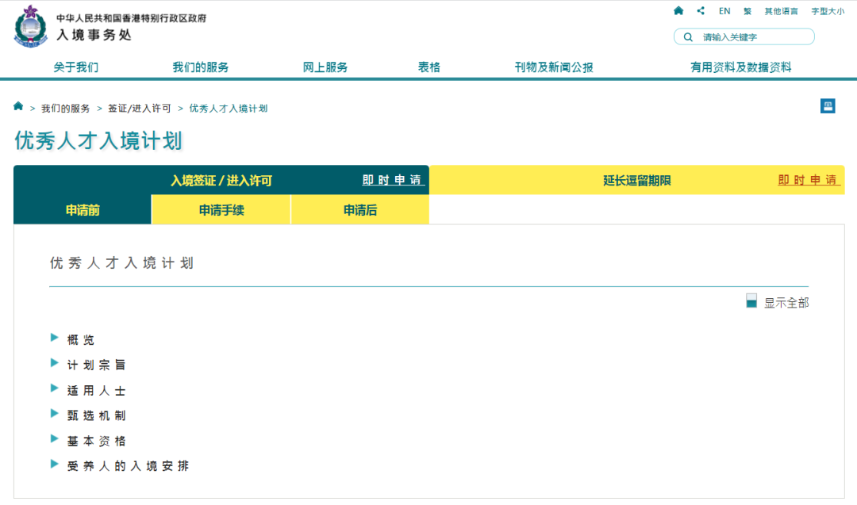Switch to the 申请手续 tab
857x505 pixels.
tap(221, 210)
